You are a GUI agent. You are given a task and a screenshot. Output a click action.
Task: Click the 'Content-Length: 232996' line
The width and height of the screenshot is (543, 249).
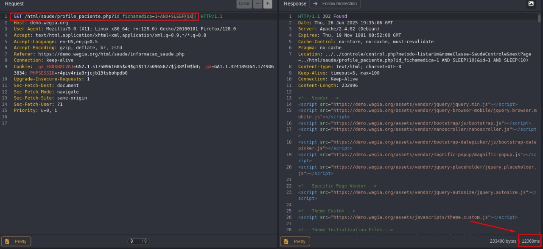[x=327, y=86]
